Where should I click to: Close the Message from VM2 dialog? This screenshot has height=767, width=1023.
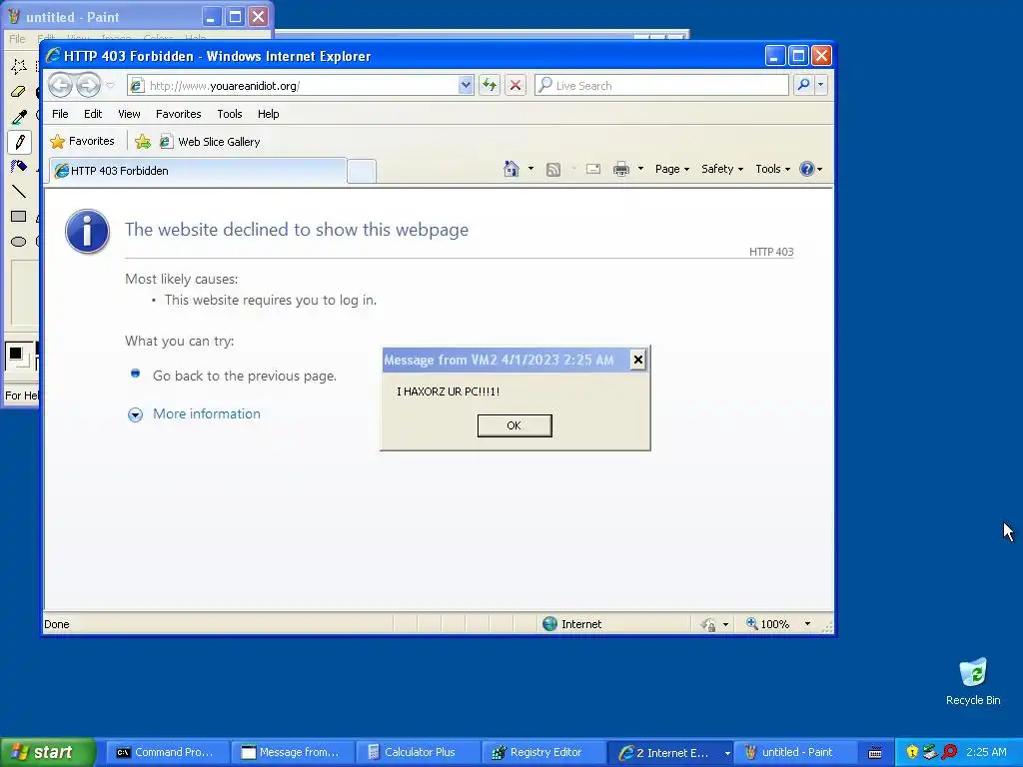tap(638, 360)
